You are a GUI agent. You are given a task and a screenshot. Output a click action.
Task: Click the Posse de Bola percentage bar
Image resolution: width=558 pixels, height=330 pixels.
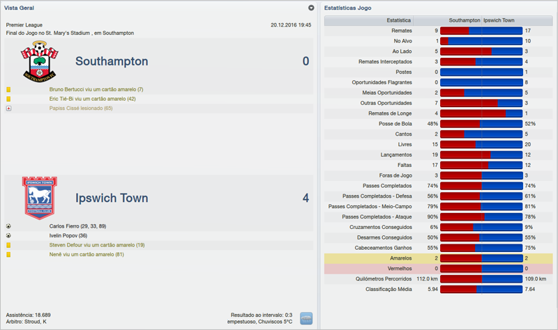pyautogui.click(x=481, y=123)
